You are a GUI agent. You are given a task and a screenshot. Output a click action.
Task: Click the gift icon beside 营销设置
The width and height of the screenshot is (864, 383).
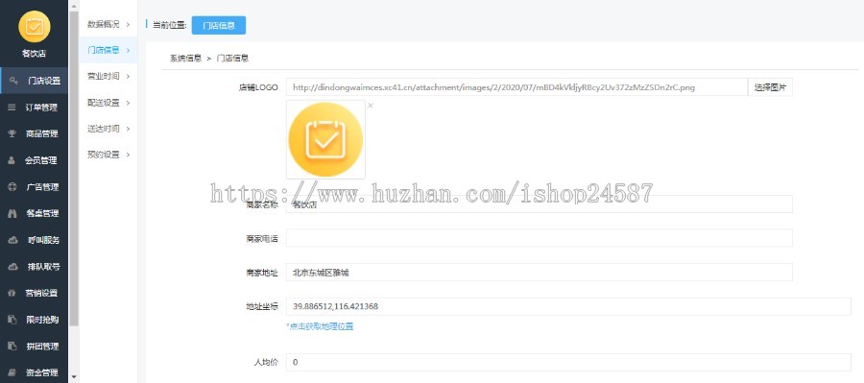[12, 293]
